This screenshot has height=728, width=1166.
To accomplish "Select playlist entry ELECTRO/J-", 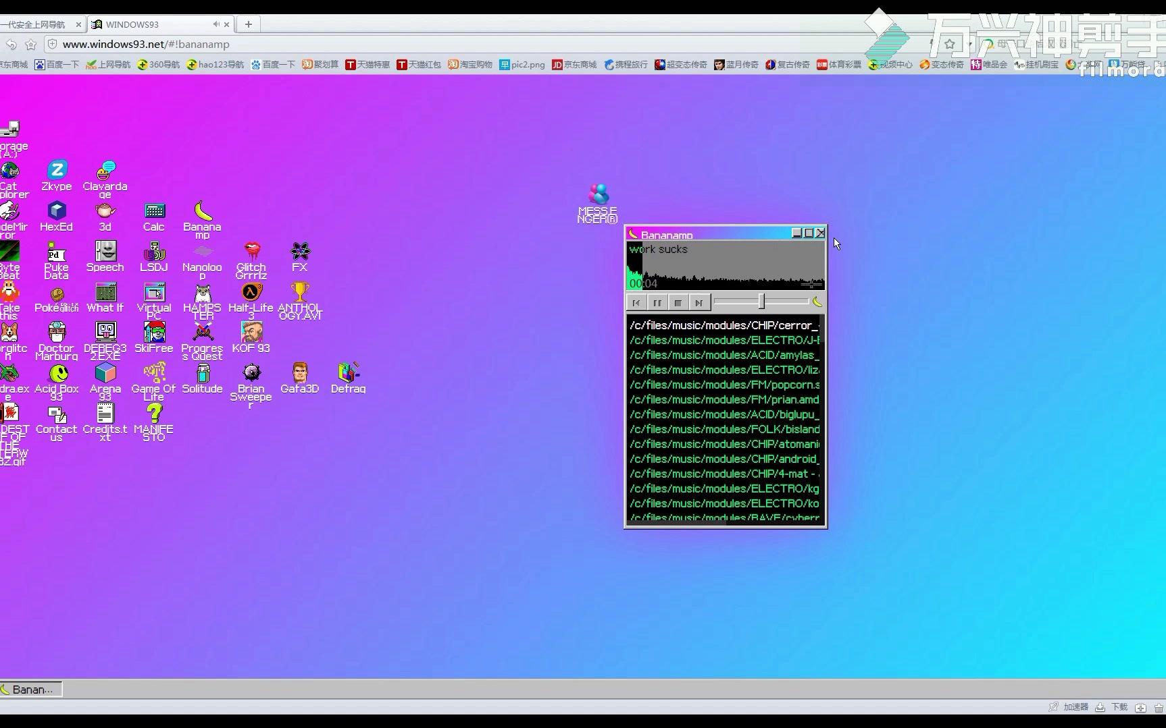I will pyautogui.click(x=725, y=340).
